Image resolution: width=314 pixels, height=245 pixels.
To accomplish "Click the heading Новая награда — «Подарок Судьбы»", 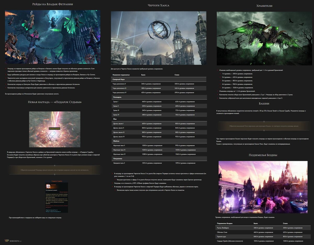I will 55,102.
